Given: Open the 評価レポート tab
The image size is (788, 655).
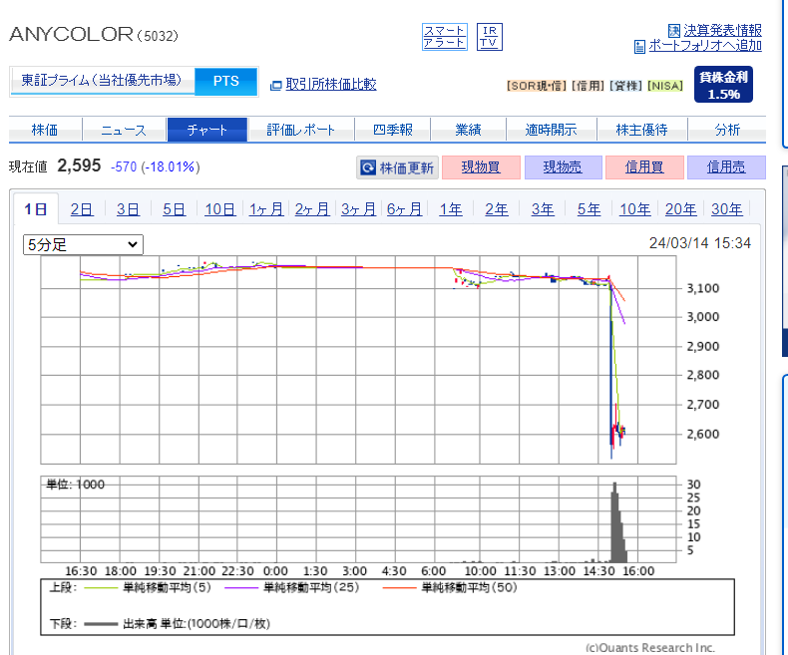Looking at the screenshot, I should [x=300, y=130].
